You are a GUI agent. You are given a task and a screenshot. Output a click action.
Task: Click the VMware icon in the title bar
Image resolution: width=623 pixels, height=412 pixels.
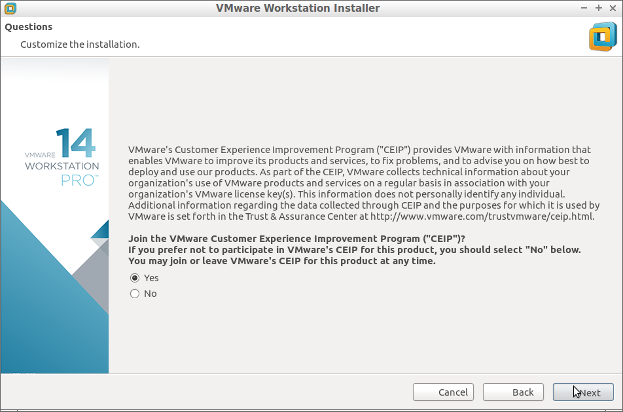tap(10, 8)
